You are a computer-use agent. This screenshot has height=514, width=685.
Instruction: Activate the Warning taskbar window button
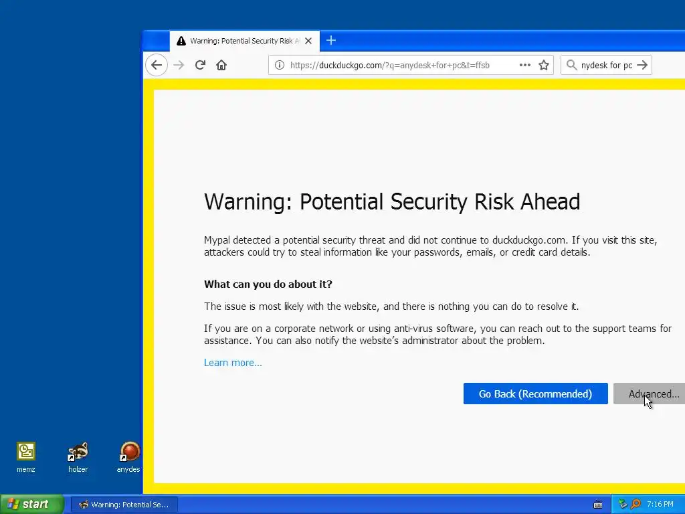pyautogui.click(x=124, y=505)
